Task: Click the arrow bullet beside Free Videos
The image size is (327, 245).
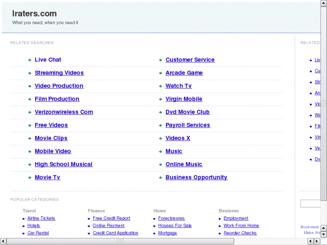Action: (x=30, y=125)
